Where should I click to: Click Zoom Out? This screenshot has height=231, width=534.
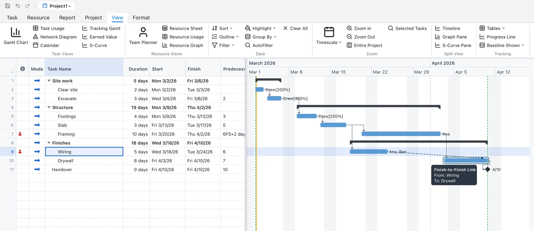pos(361,37)
